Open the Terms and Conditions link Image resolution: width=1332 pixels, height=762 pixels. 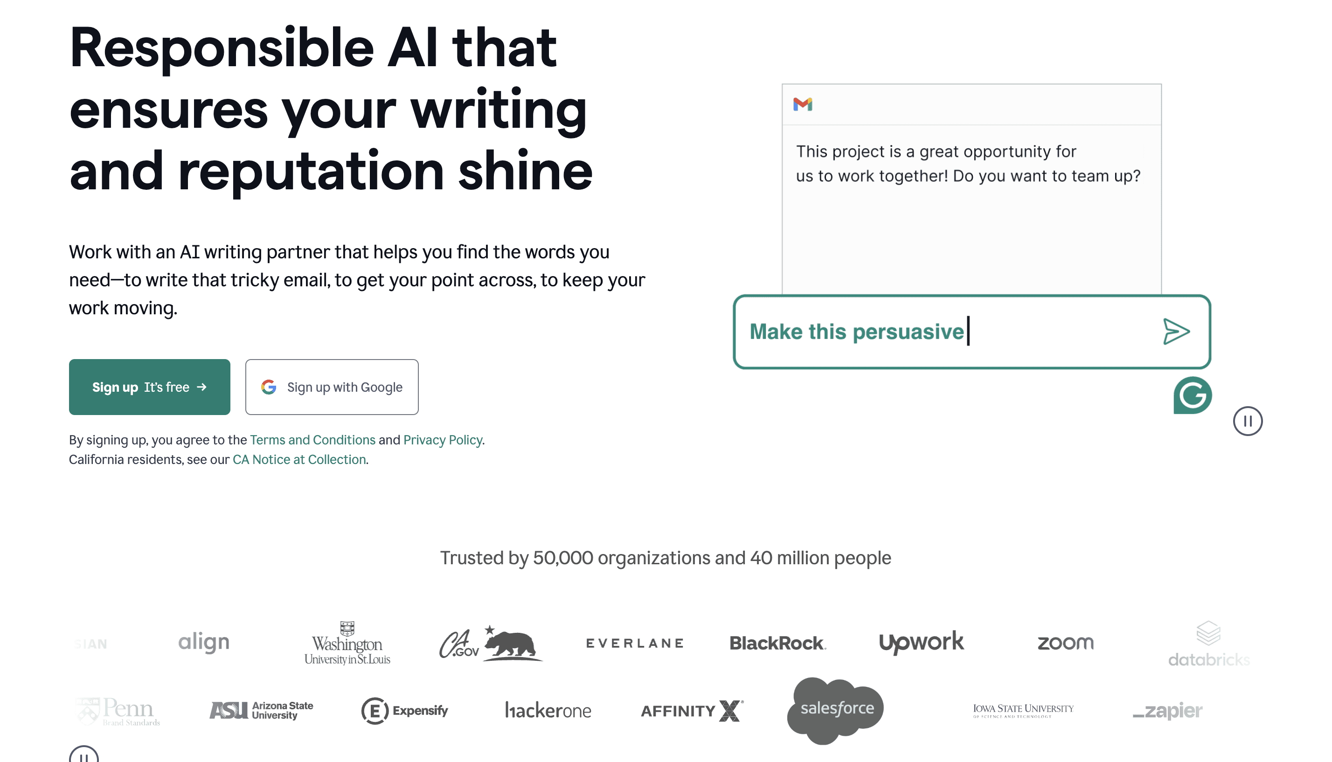click(x=312, y=440)
